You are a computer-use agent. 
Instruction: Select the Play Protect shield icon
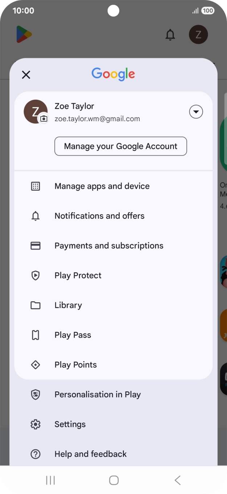[35, 275]
